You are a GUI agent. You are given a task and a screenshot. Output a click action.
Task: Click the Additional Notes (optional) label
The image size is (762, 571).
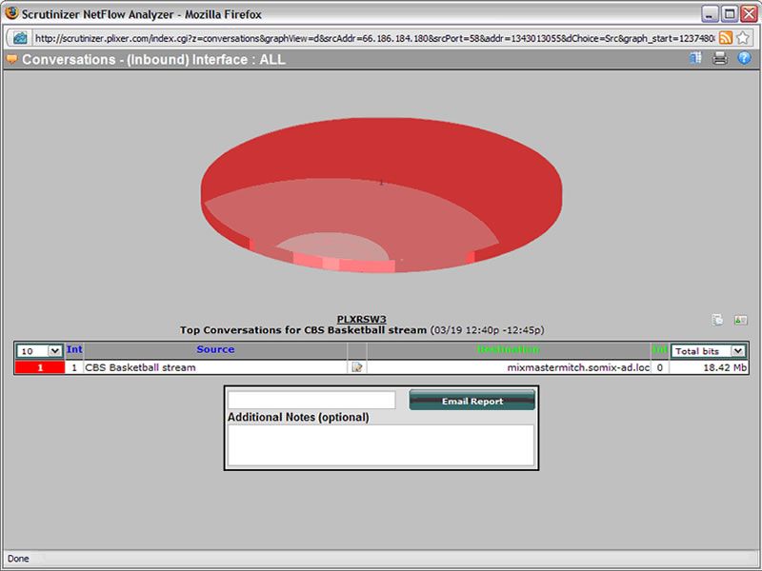pyautogui.click(x=298, y=417)
